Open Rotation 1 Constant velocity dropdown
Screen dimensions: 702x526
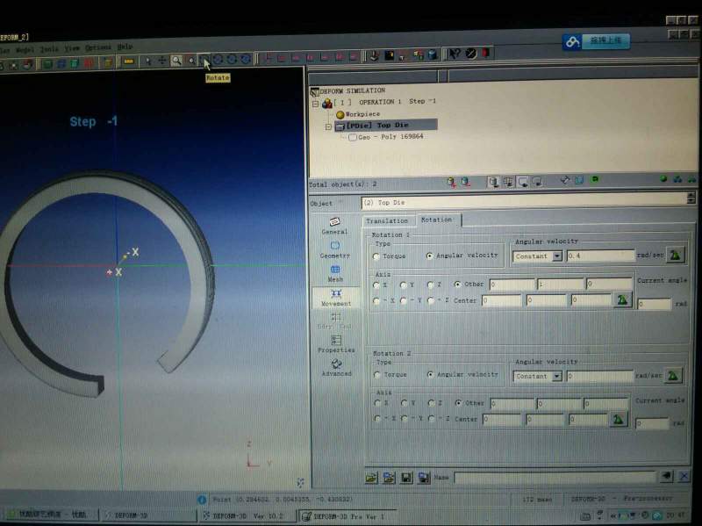(x=557, y=256)
